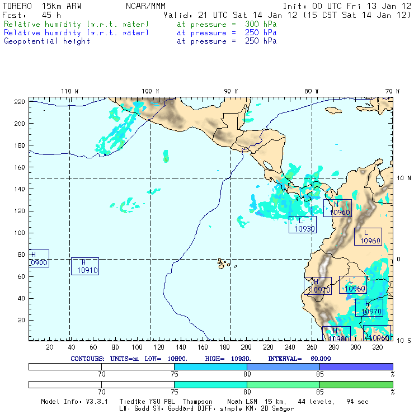Click the '260' grid axis tick label
414x414 pixels.
pyautogui.click(x=312, y=347)
